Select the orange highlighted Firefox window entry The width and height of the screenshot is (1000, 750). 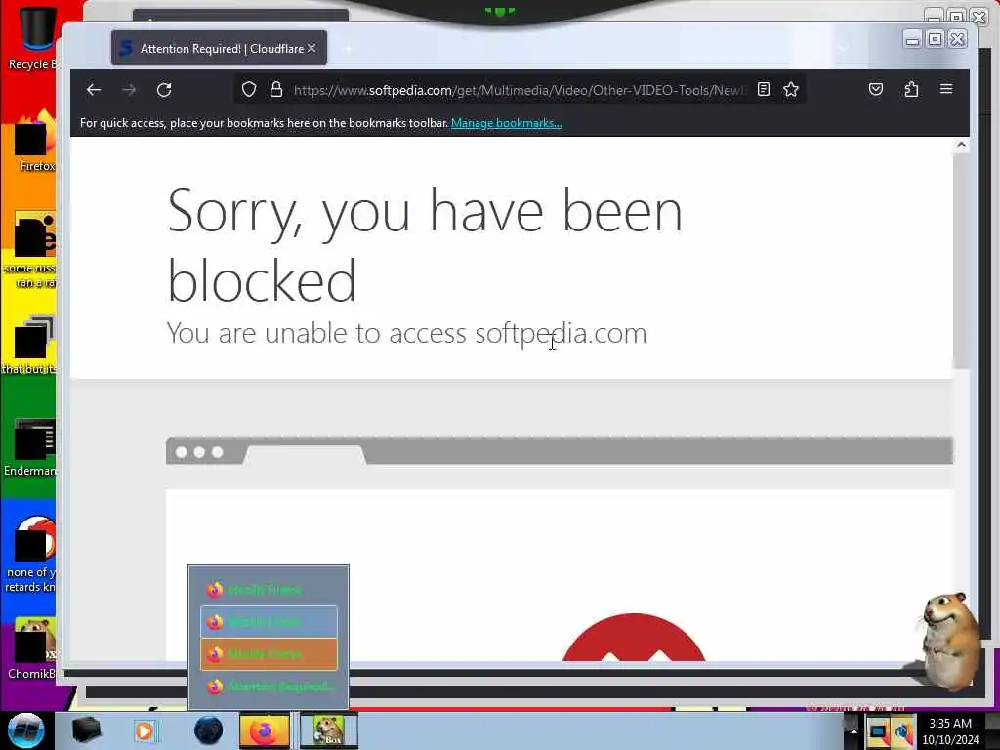pyautogui.click(x=269, y=653)
